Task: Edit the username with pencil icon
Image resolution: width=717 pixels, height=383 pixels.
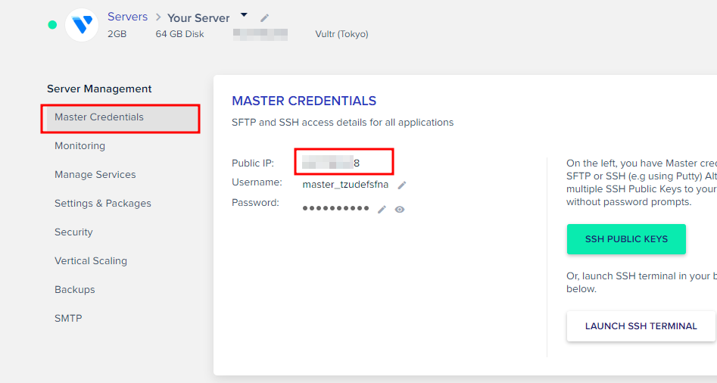Action: click(x=401, y=185)
